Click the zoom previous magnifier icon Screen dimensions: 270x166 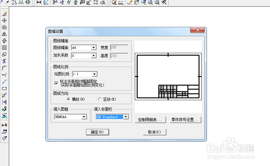tap(164, 2)
